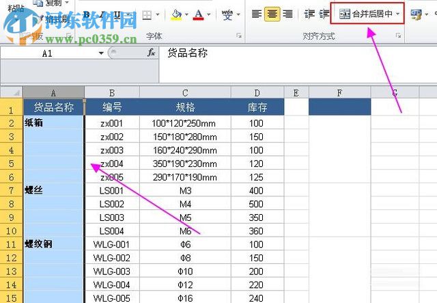Select the 纸箱 cell
This screenshot has height=303, width=437.
(x=53, y=123)
